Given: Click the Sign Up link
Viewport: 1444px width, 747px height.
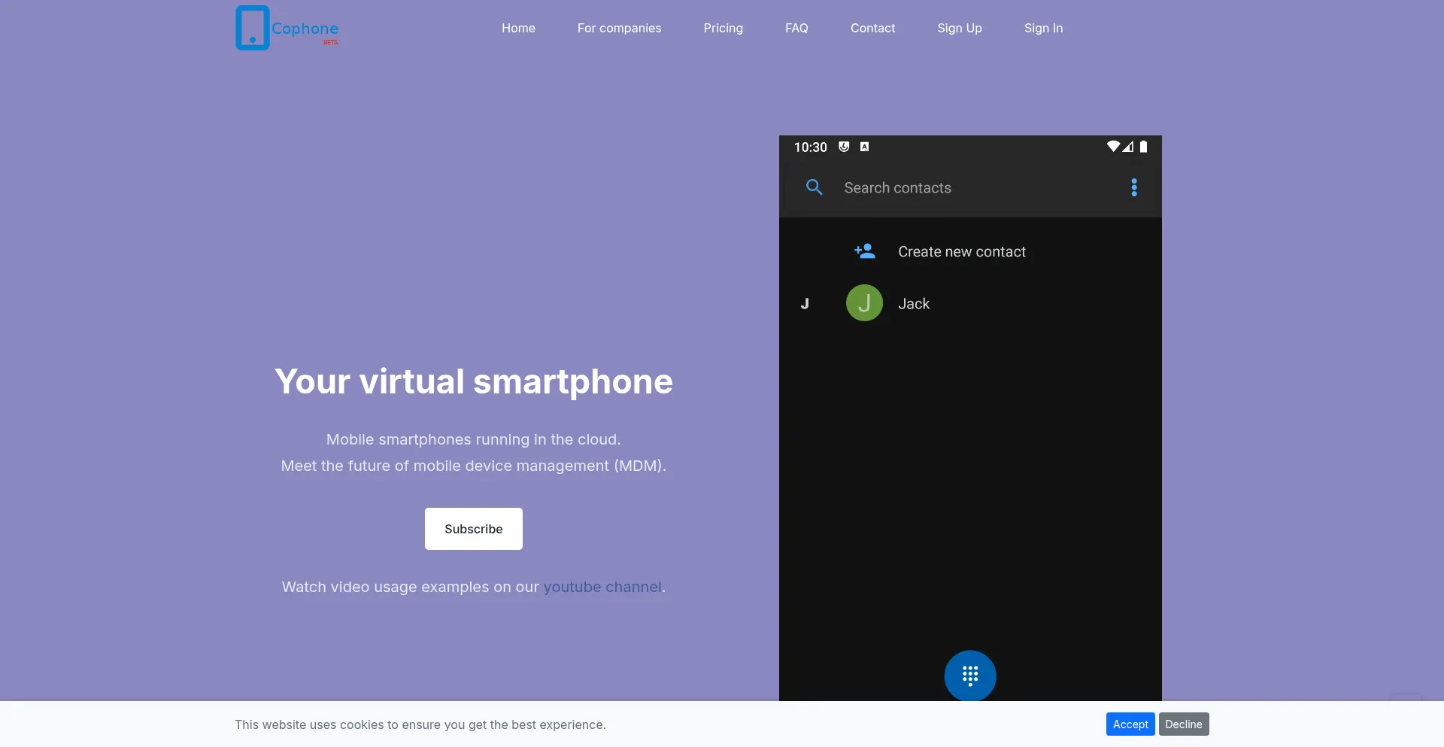Looking at the screenshot, I should [x=959, y=28].
